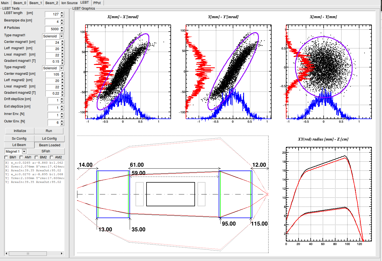Increase Left magnet1 via up arrow
382x261 pixels.
63,48
